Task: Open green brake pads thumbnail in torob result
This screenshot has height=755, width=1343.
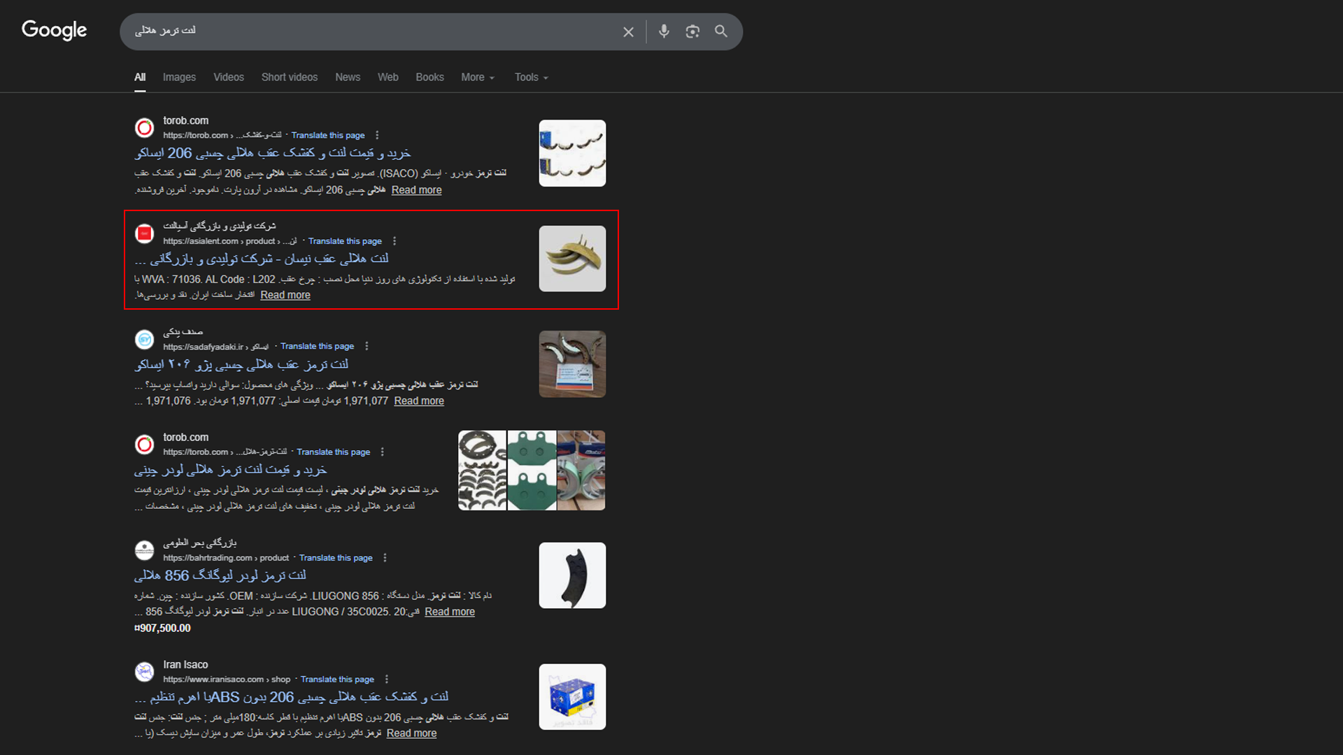Action: coord(532,470)
